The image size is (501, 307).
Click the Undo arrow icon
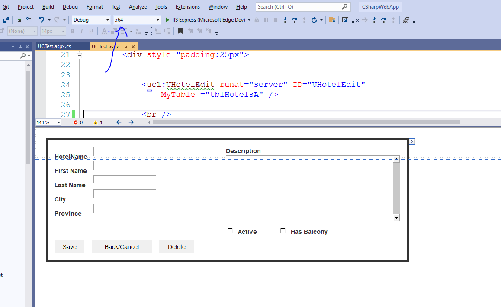pos(42,20)
